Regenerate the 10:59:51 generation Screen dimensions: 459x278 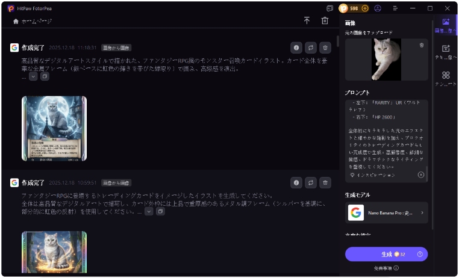click(311, 183)
